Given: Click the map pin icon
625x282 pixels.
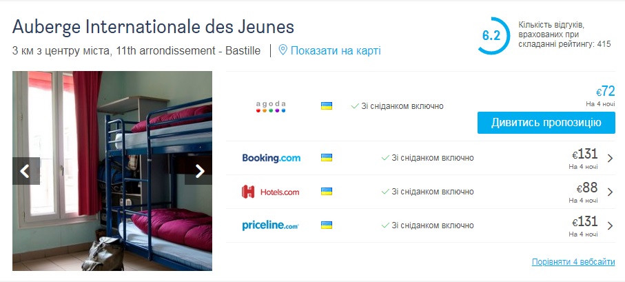Looking at the screenshot, I should coord(283,50).
